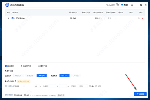Click the 压缩后分辨率 column header
Screen dimensions: 150x100
click(x=110, y=12)
